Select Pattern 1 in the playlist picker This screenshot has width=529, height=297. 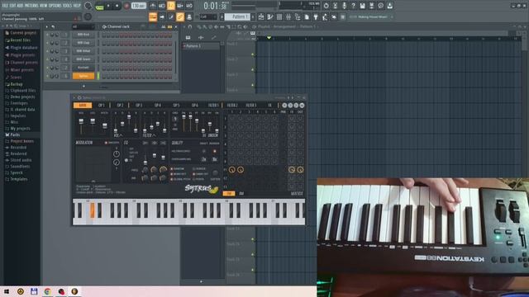(x=201, y=46)
